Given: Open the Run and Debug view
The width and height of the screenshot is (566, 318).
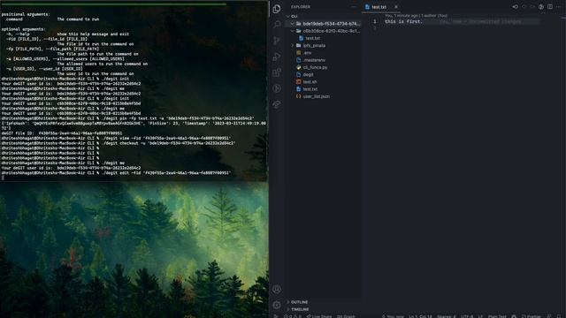Looking at the screenshot, I should (x=277, y=57).
